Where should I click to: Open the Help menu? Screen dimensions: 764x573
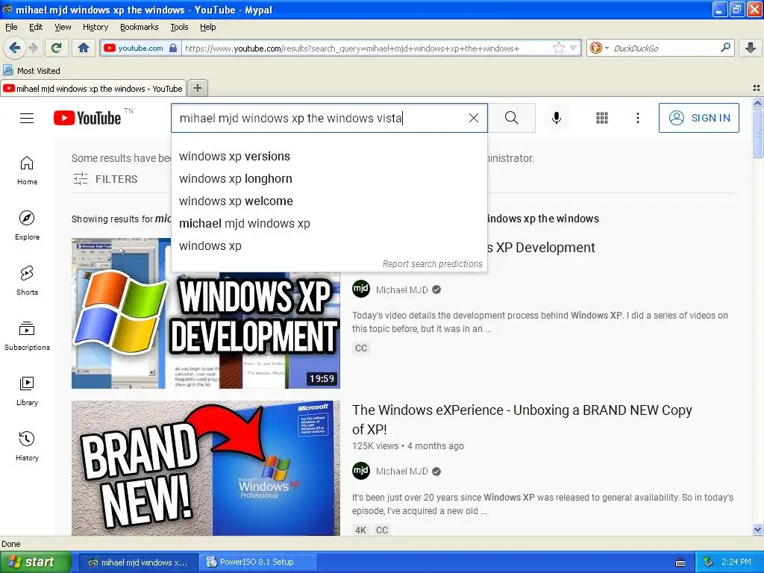(207, 27)
